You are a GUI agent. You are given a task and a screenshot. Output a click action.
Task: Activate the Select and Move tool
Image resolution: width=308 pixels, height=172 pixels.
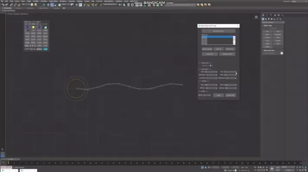(x=48, y=5)
